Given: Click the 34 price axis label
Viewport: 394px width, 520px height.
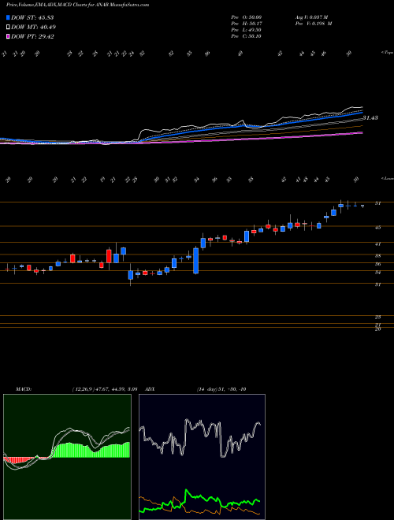Looking at the screenshot, I should click(377, 273).
